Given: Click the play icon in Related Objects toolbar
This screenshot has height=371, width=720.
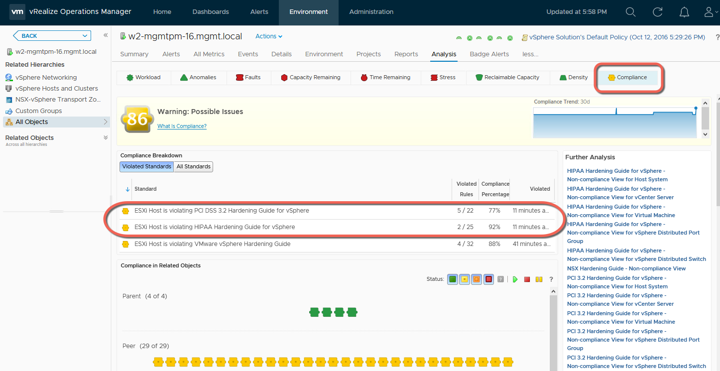Looking at the screenshot, I should tap(515, 279).
